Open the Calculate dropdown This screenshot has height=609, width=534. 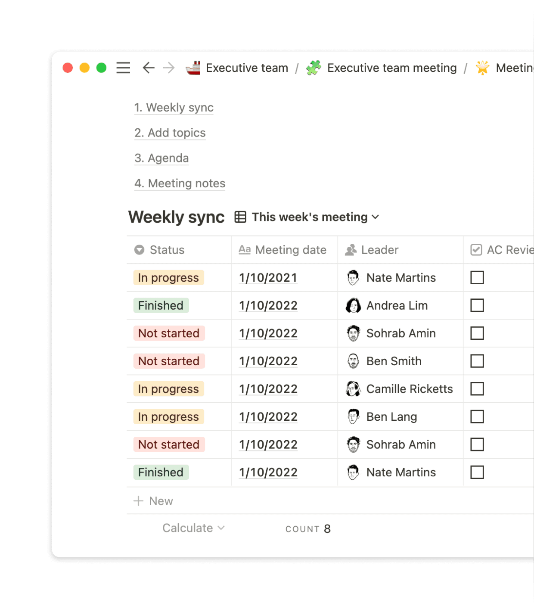[193, 528]
